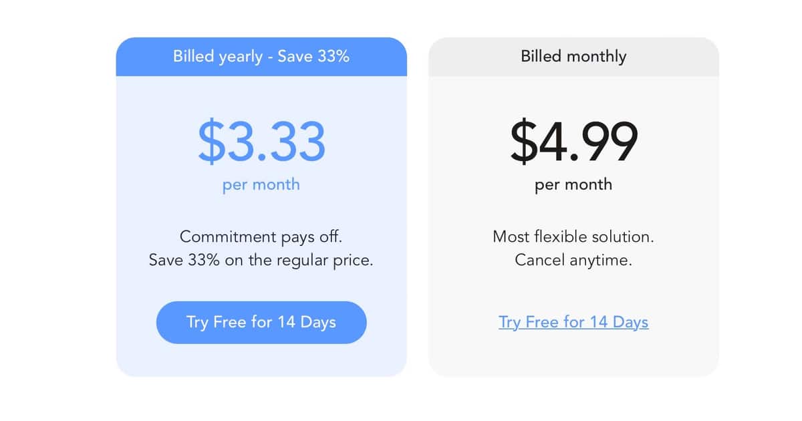Click the blue Try Free for 14 Days button

pos(261,322)
